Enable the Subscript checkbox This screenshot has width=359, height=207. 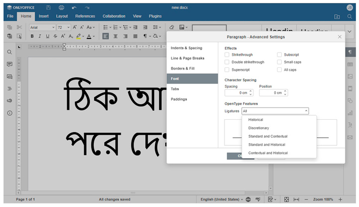[279, 55]
